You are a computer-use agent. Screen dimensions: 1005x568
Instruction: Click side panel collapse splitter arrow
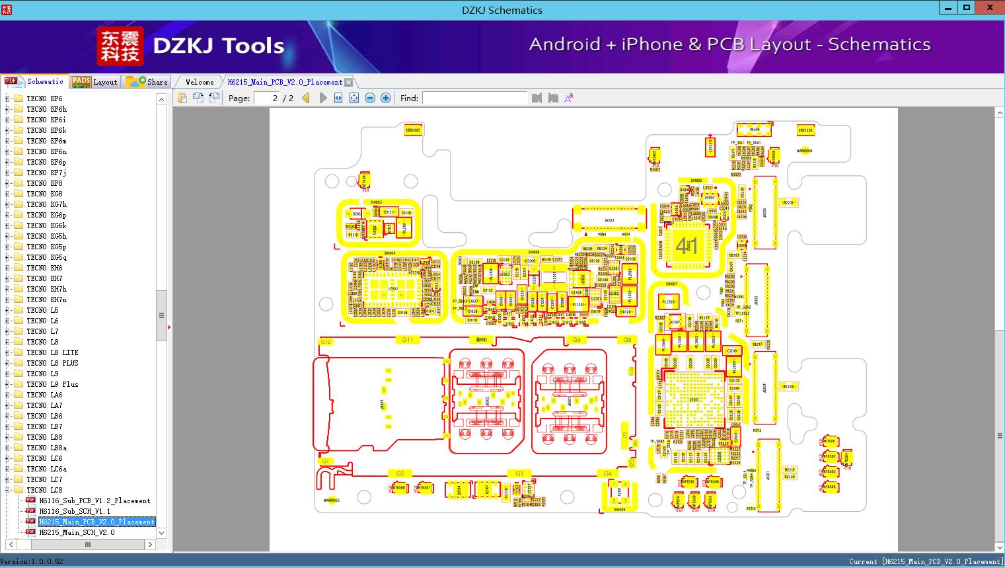pos(170,327)
